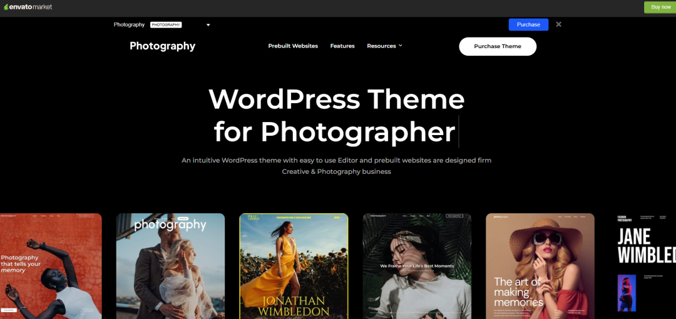This screenshot has height=319, width=676.
Task: Click the Resources chevron arrow
Action: [401, 46]
